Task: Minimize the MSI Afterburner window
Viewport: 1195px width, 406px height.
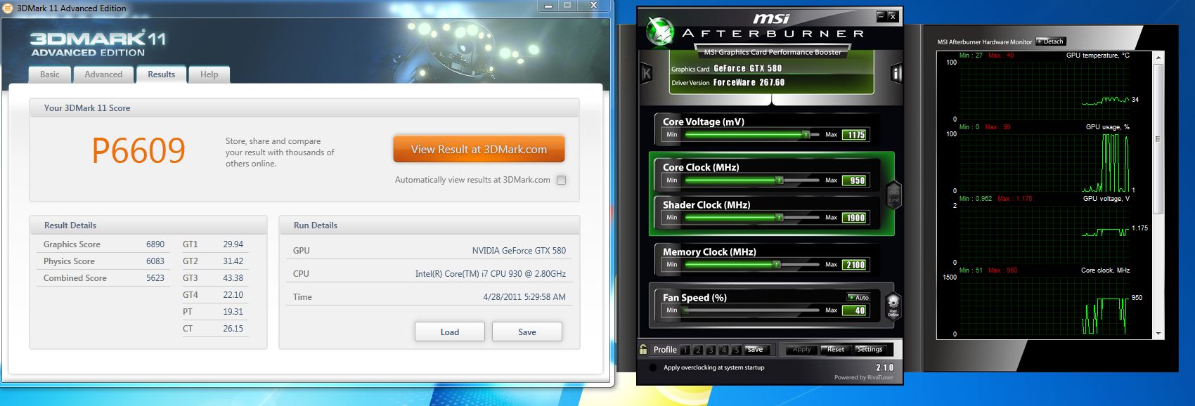Action: tap(881, 16)
